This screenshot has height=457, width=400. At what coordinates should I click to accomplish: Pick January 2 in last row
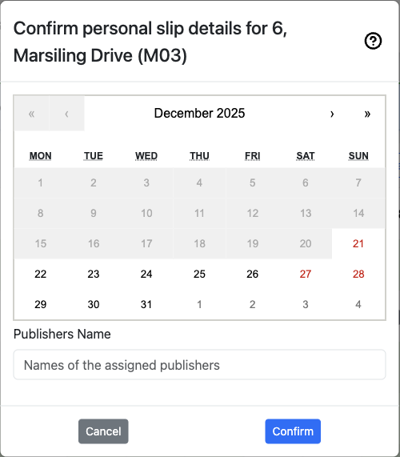(x=252, y=304)
